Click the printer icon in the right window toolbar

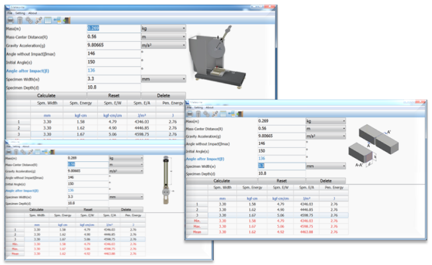[189, 114]
